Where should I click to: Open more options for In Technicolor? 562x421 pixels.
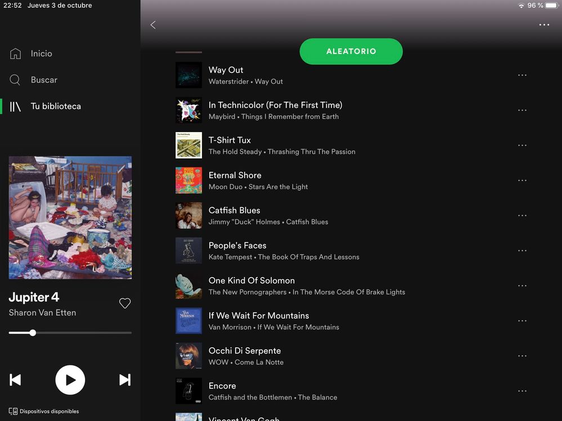point(522,110)
